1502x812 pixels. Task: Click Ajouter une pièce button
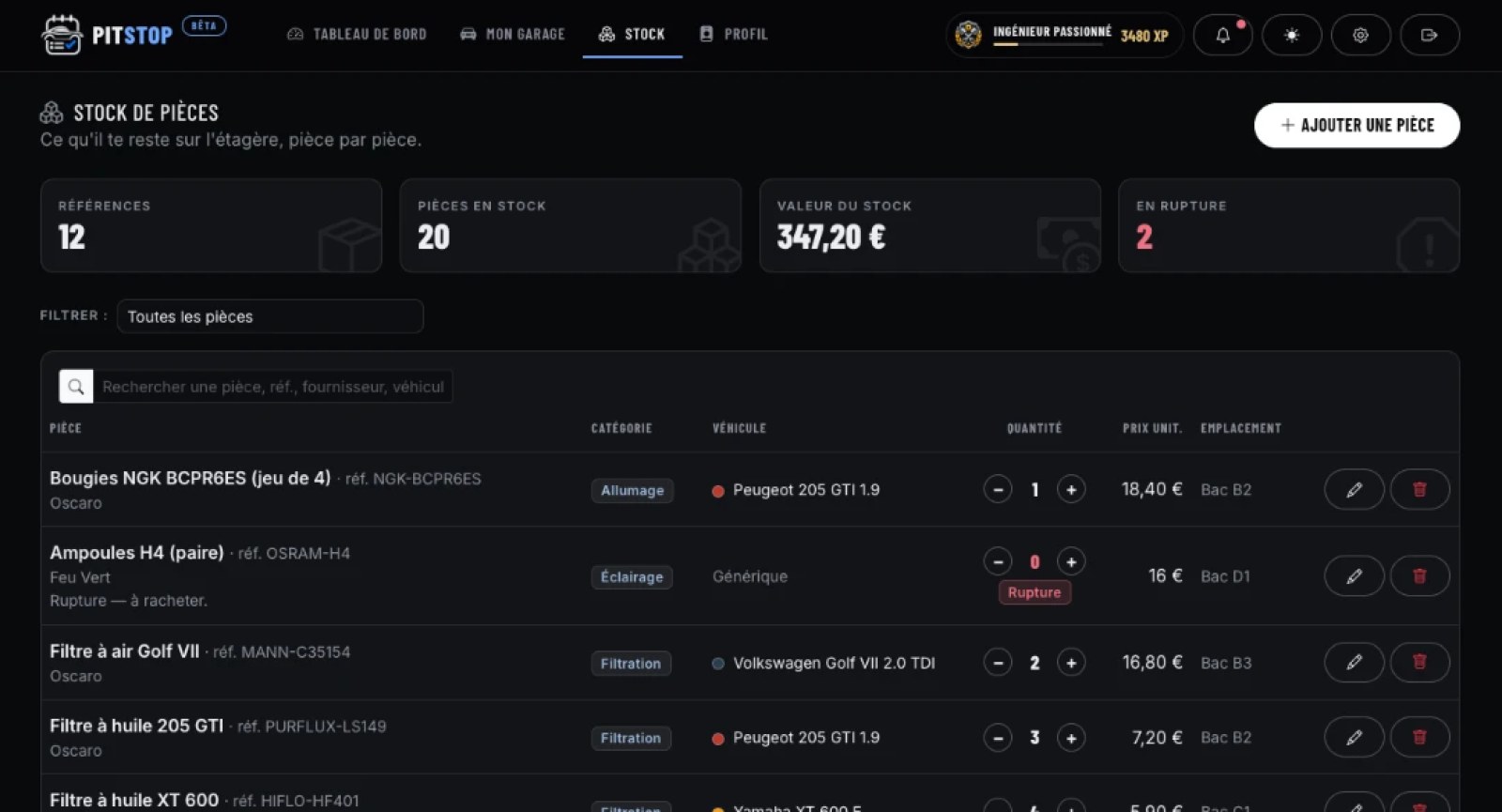(1356, 125)
